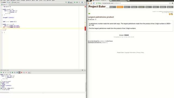
Task: Click the (def prods (atom #{})) editor line
Action: point(10,22)
